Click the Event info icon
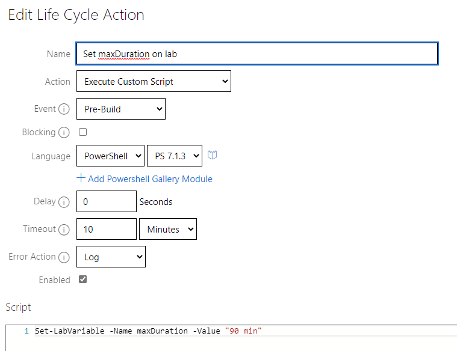457x351 pixels. (x=65, y=109)
